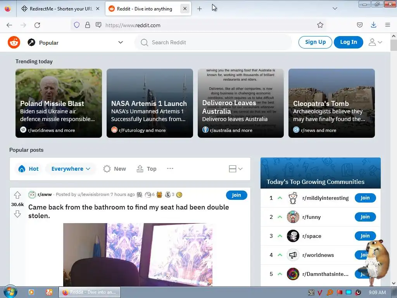Expand the Everywhere location dropdown

click(x=71, y=169)
